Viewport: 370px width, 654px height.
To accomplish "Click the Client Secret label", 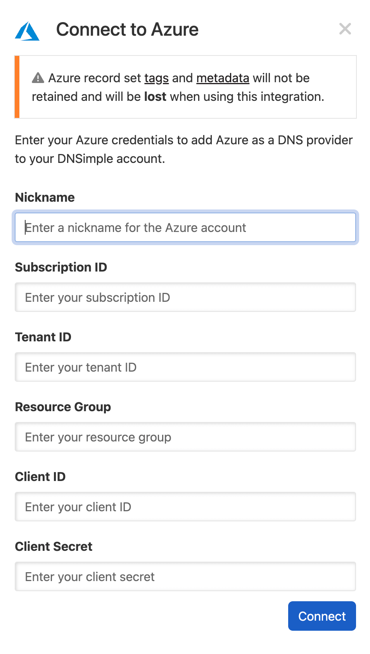I will pyautogui.click(x=54, y=547).
